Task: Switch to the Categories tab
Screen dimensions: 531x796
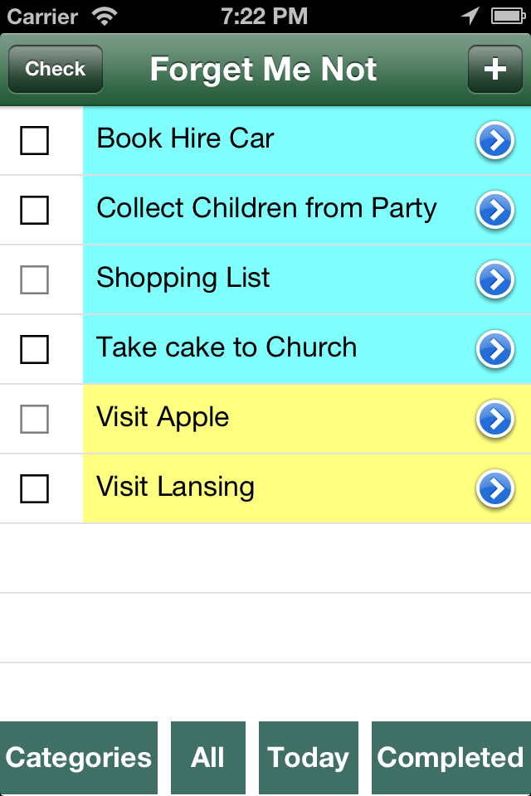Action: tap(79, 758)
